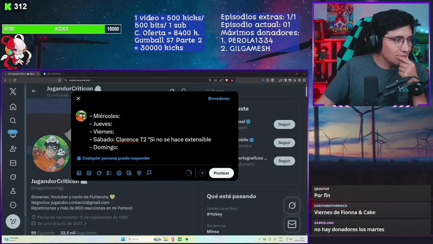This screenshot has height=244, width=433.
Task: Open Home in X sidebar
Action: point(13,107)
